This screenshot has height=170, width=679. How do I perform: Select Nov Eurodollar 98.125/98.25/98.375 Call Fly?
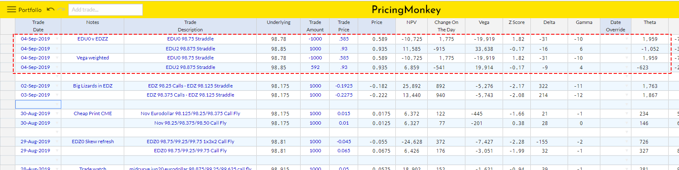point(190,113)
